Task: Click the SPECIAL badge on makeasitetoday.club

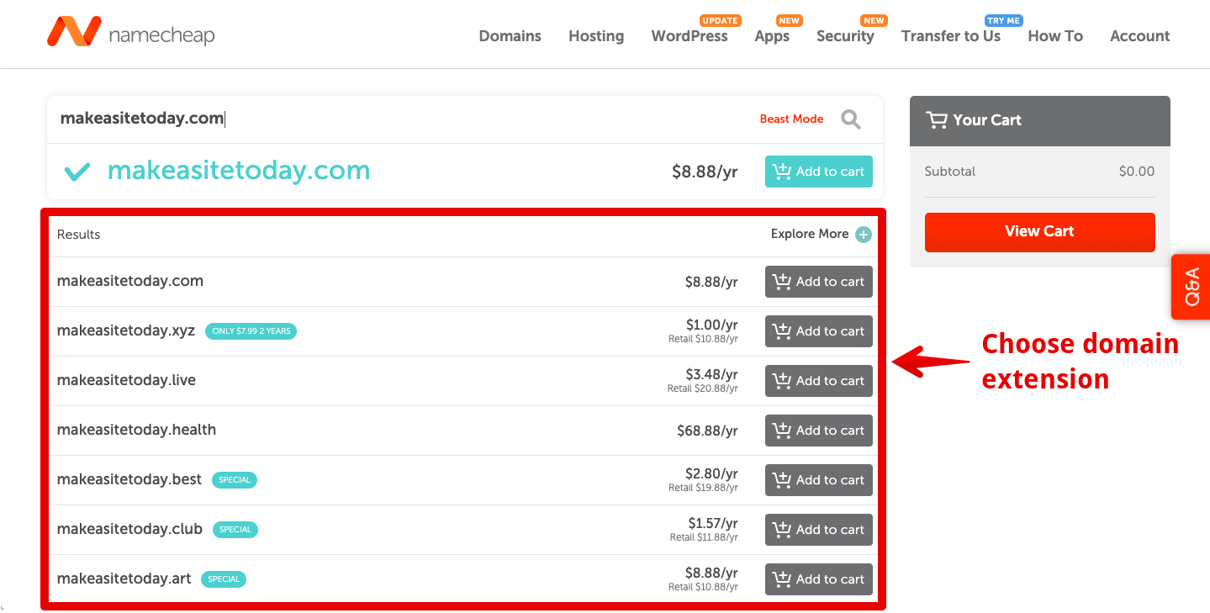Action: click(x=235, y=530)
